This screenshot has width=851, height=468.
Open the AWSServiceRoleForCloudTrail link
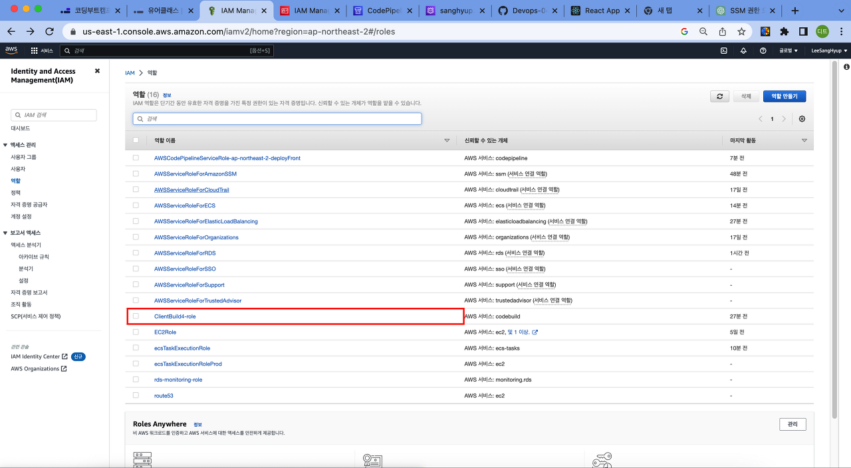coord(191,189)
